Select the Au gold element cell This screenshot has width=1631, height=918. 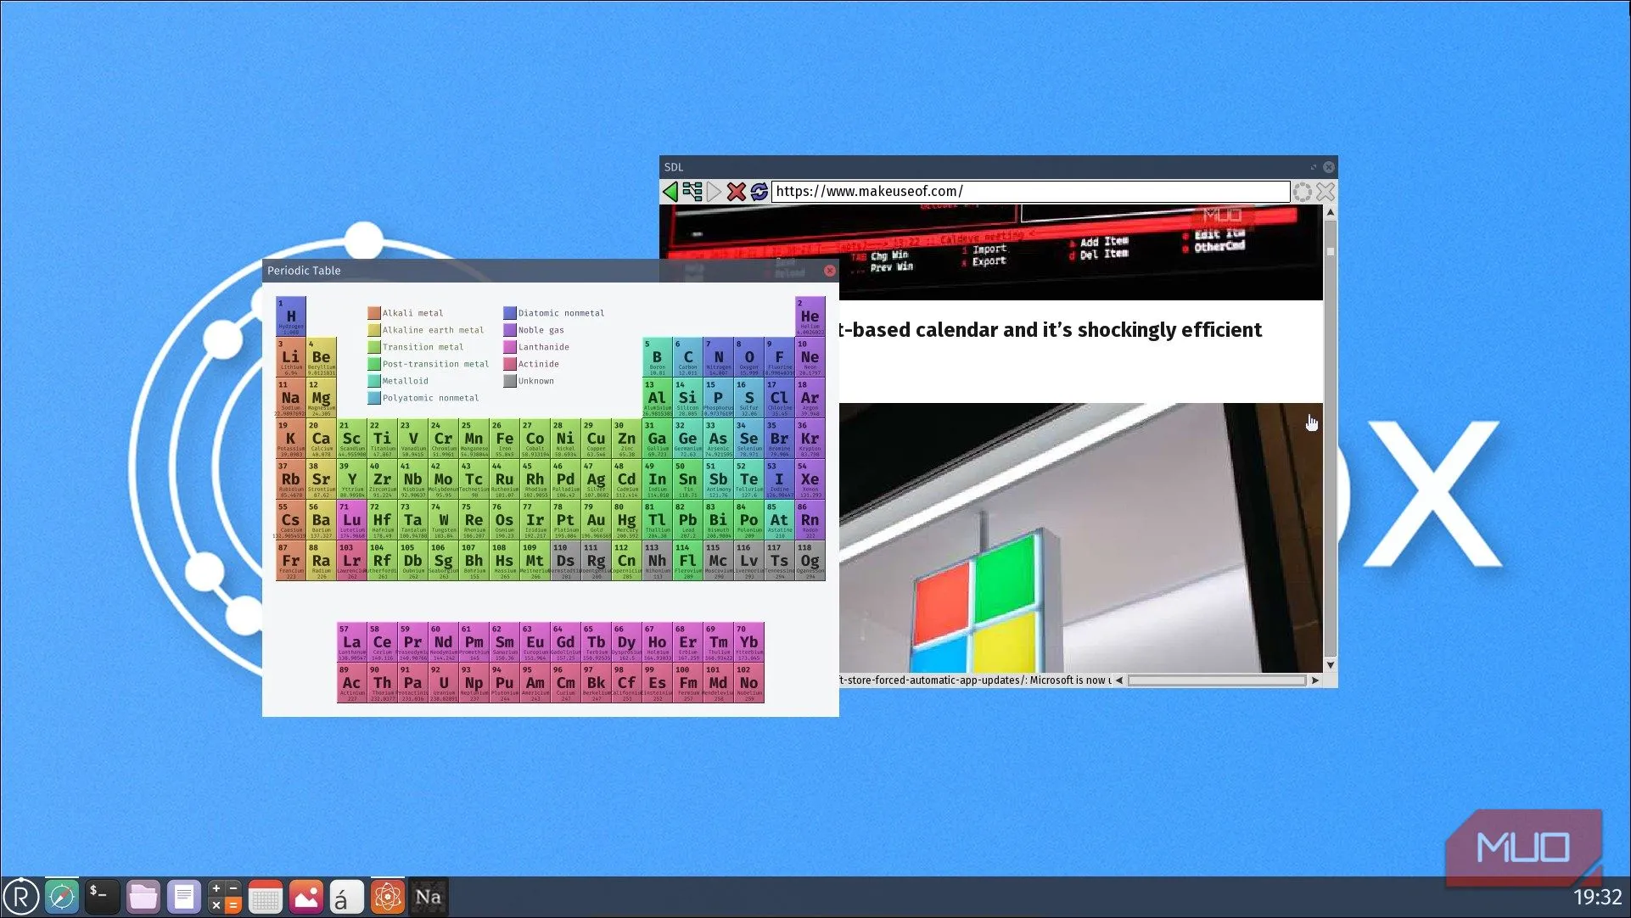click(597, 520)
